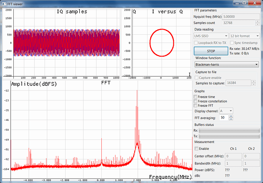Enable the Freeze time checkbox
263x183 pixels.
(x=196, y=97)
